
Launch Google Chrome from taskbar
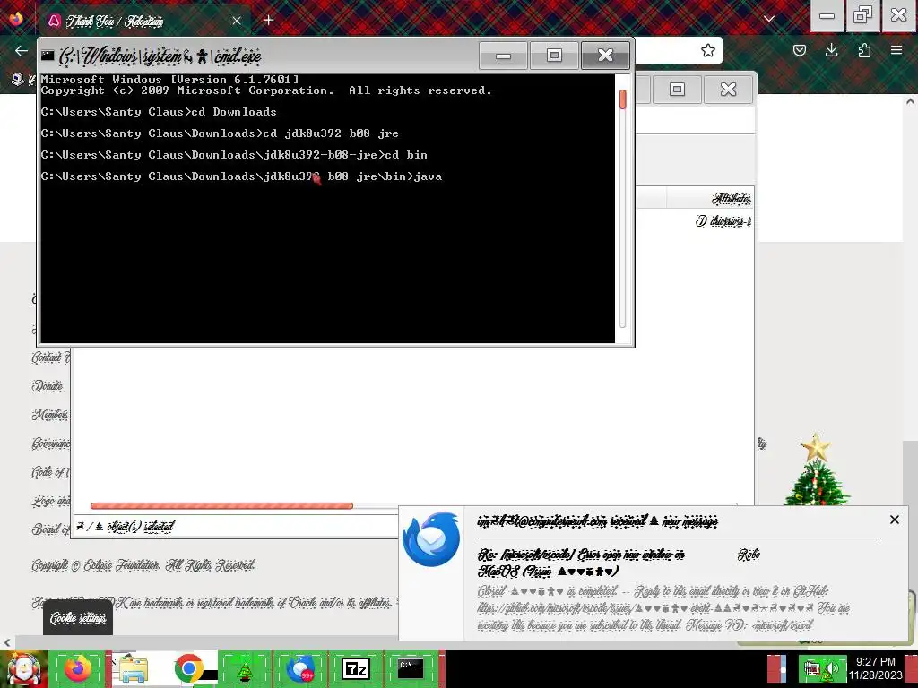click(x=188, y=668)
